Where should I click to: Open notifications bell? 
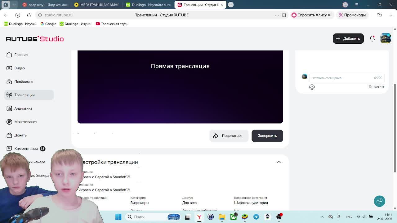(x=372, y=39)
